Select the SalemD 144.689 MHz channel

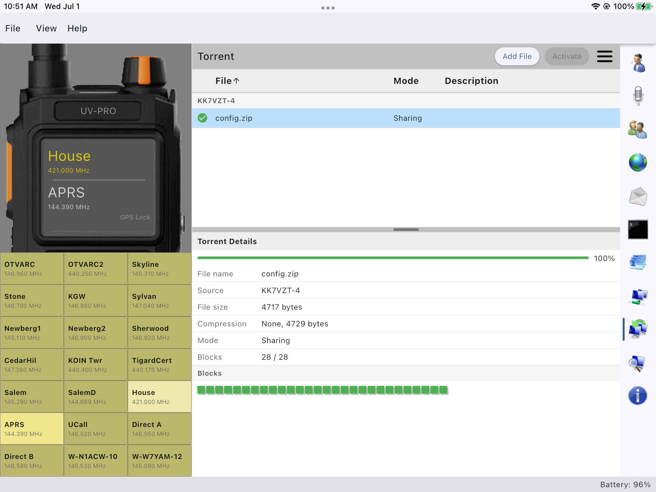tap(96, 397)
